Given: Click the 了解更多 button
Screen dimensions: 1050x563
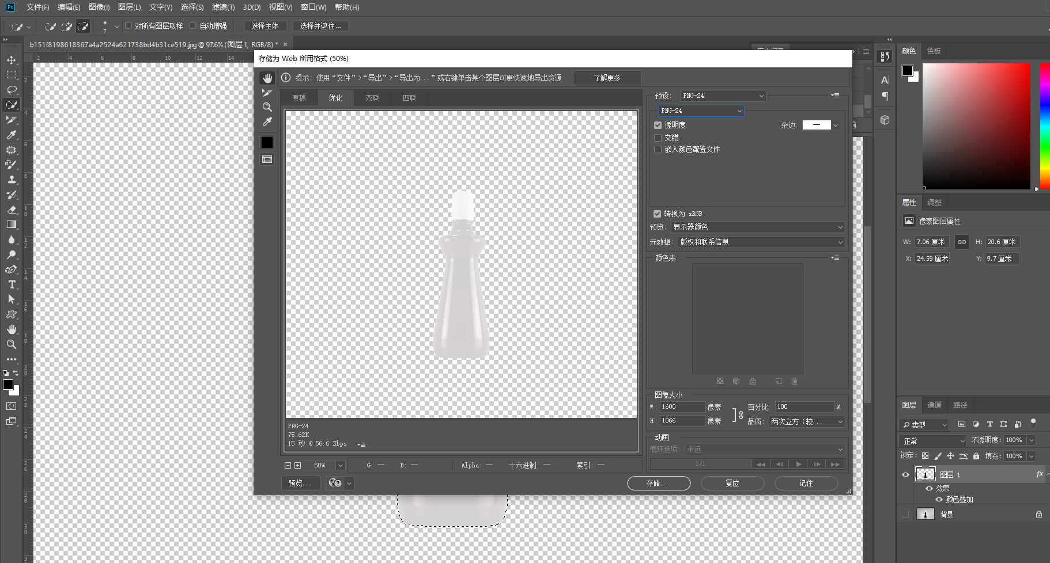Looking at the screenshot, I should click(x=607, y=78).
